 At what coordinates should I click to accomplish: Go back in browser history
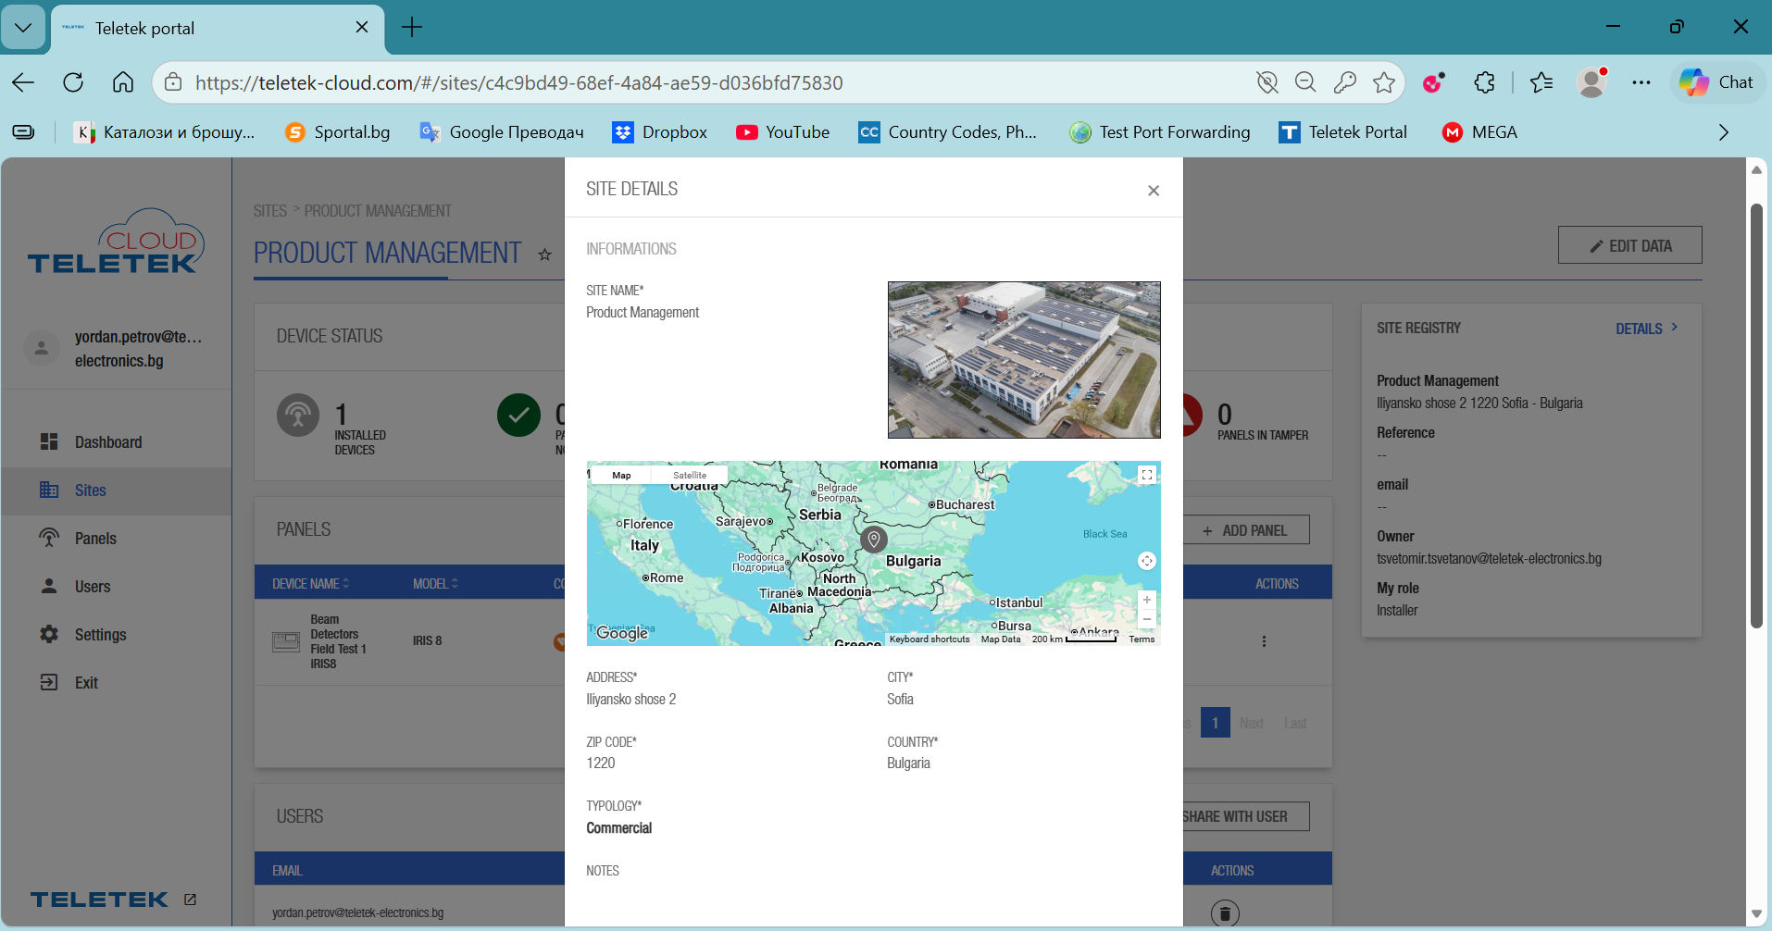23,82
